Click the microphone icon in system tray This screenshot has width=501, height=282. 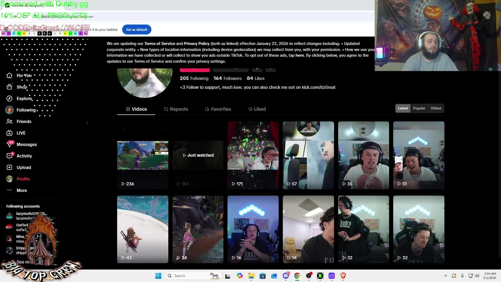(462, 276)
